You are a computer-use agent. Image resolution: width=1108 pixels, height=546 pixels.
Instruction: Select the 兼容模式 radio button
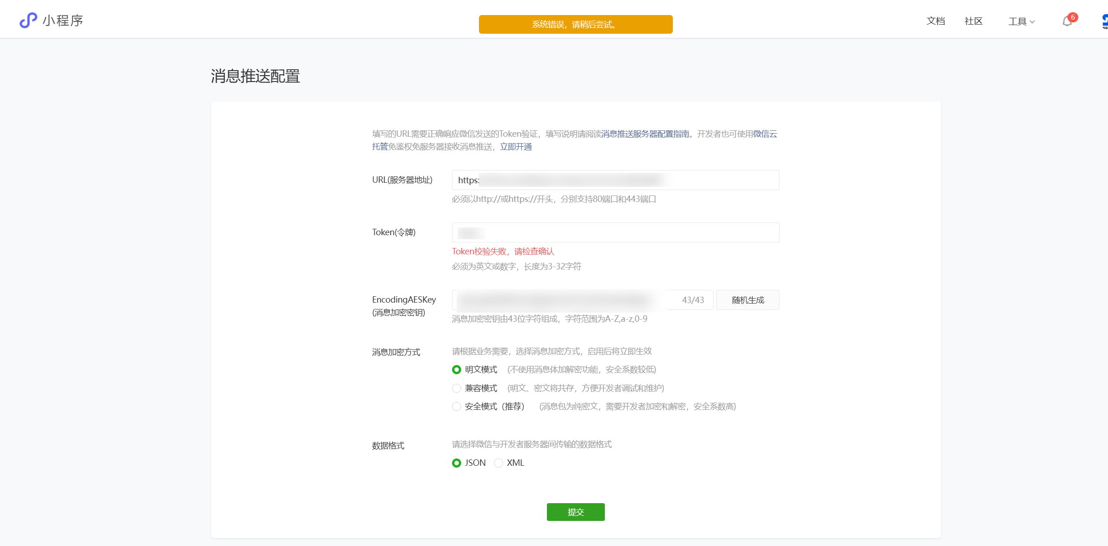[457, 388]
